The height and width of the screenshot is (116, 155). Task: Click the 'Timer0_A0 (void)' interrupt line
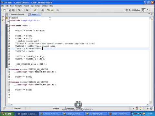(x=35, y=85)
